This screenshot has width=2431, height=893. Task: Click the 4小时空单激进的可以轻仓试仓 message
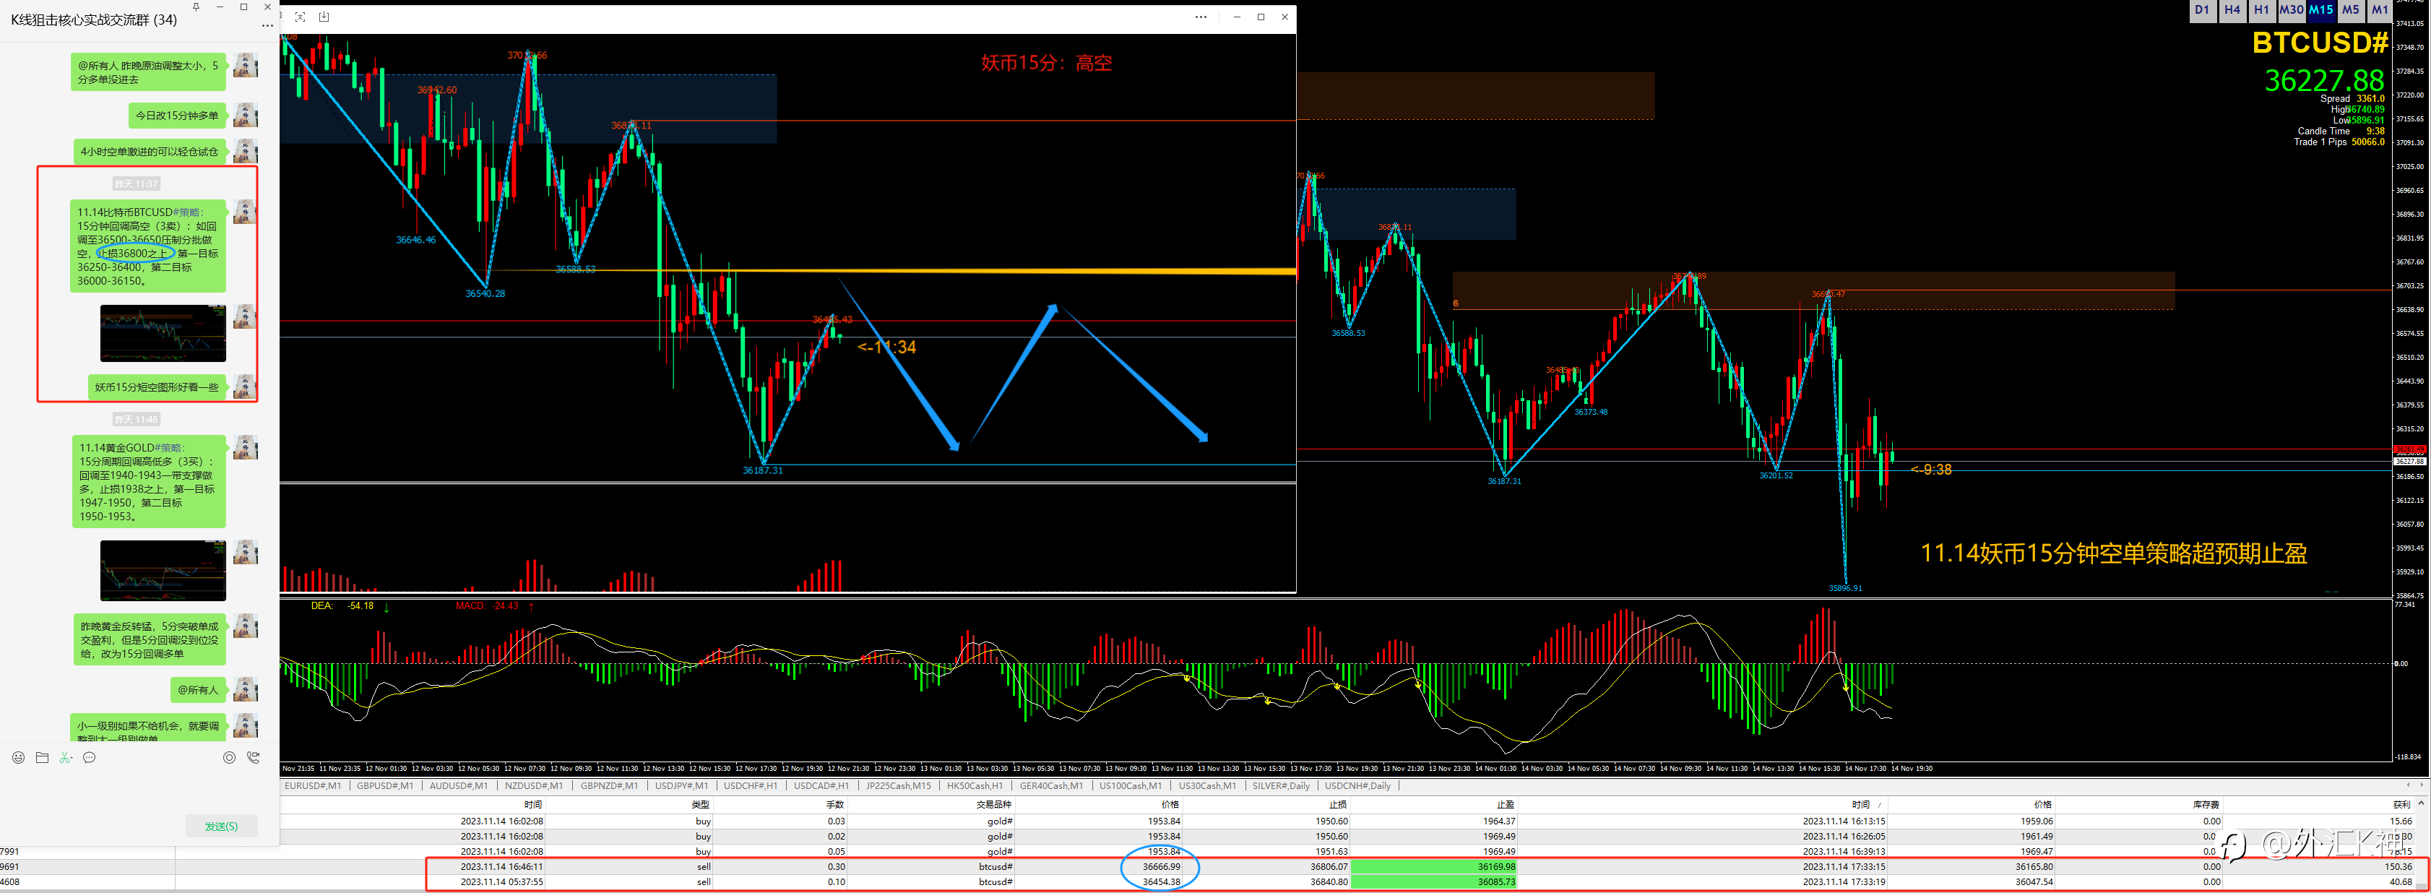[149, 152]
